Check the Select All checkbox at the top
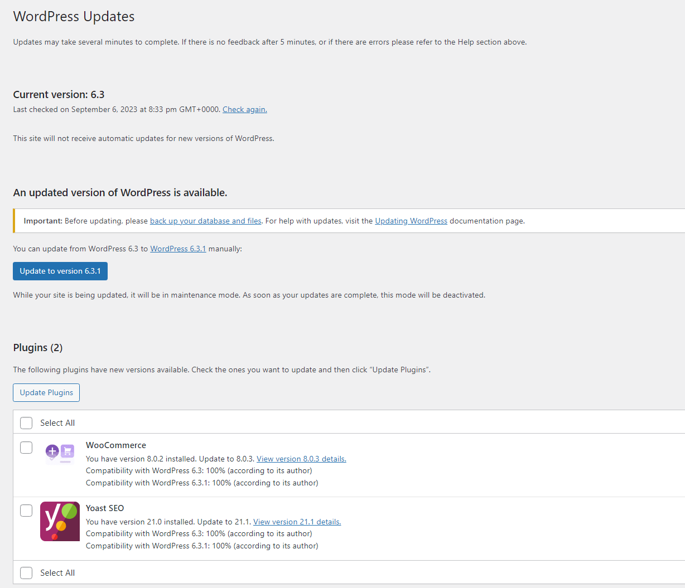The width and height of the screenshot is (685, 588). 26,422
